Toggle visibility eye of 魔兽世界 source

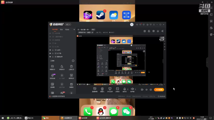50,57
